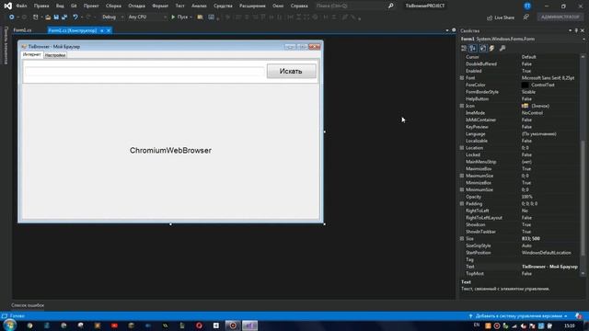589x331 pixels.
Task: Click the Categorized view icon in Properties
Action: click(x=464, y=48)
